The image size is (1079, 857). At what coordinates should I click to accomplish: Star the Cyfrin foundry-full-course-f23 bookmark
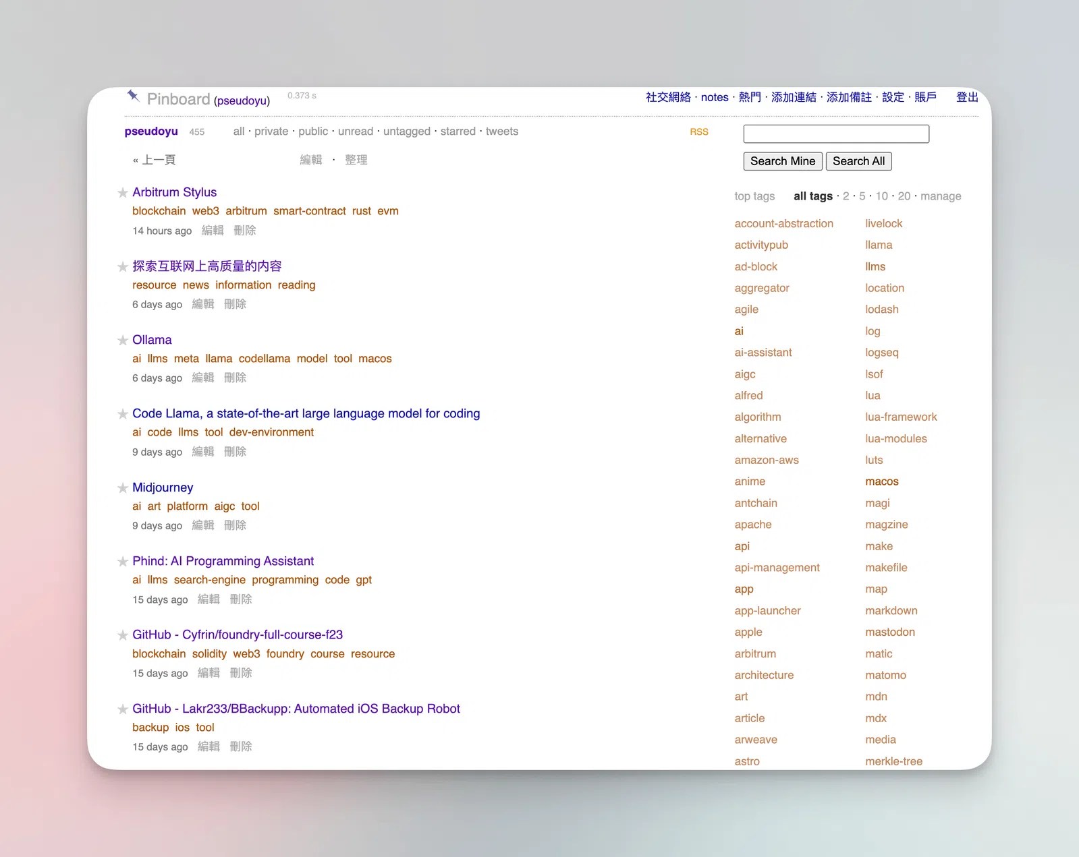click(x=123, y=635)
